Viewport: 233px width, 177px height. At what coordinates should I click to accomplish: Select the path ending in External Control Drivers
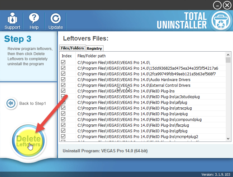(134, 85)
